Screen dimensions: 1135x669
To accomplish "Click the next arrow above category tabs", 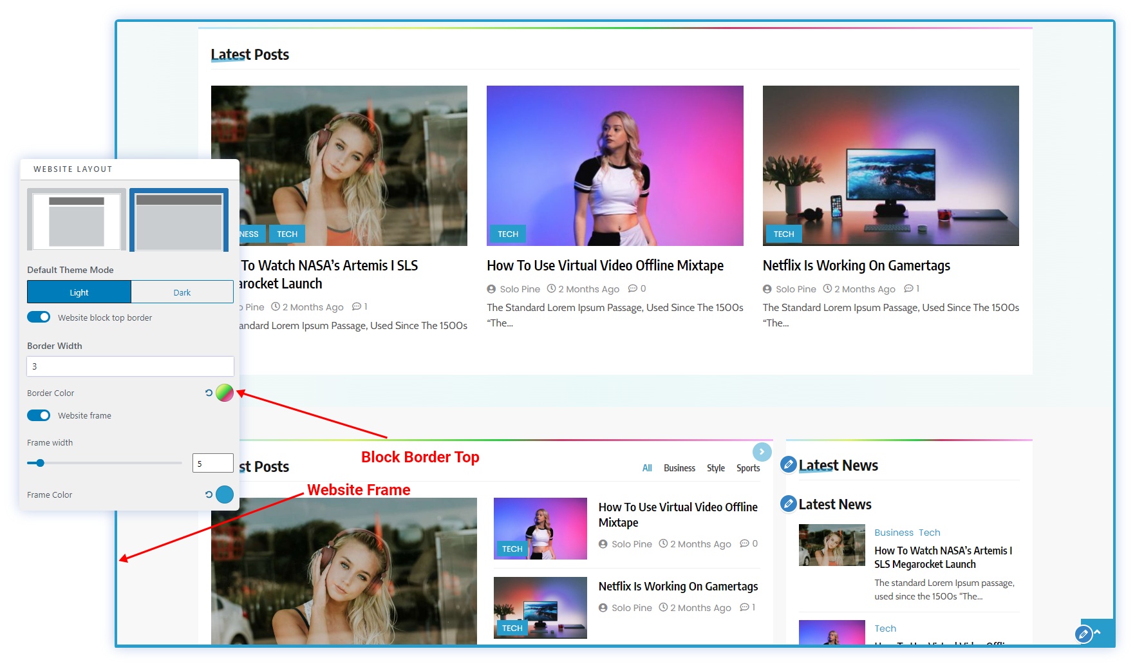I will (762, 452).
